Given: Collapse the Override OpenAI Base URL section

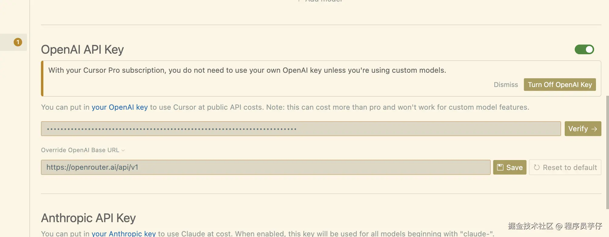Looking at the screenshot, I should coord(83,150).
